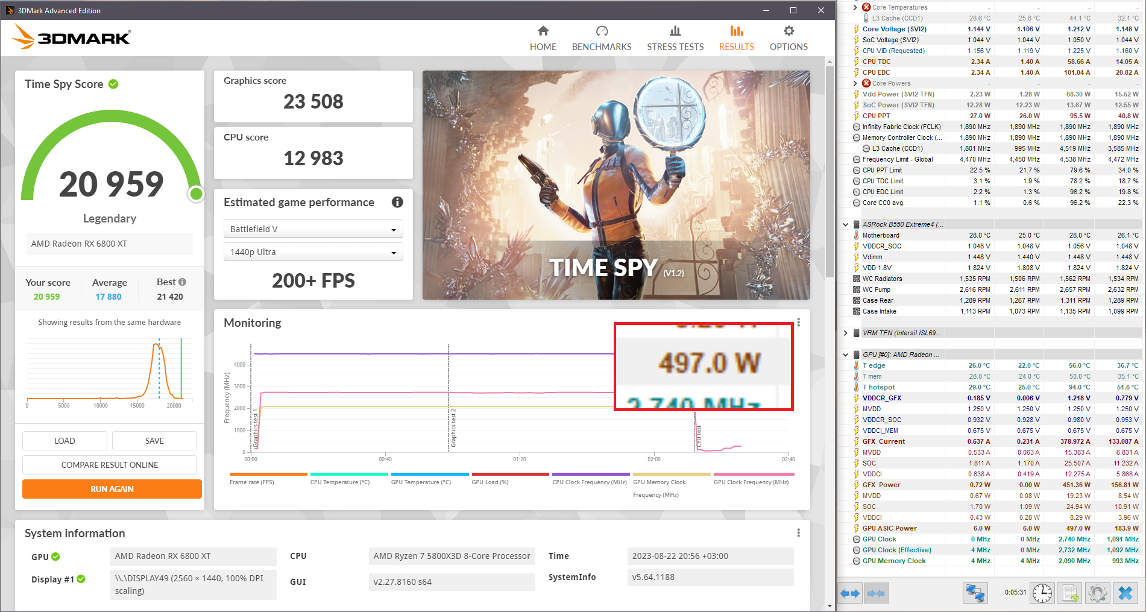Click the 3DMark title bar app icon
The height and width of the screenshot is (612, 1146).
[x=10, y=10]
